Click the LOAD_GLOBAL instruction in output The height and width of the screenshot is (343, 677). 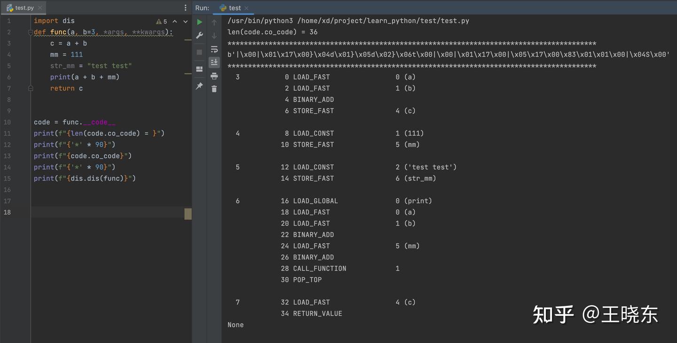coord(315,201)
